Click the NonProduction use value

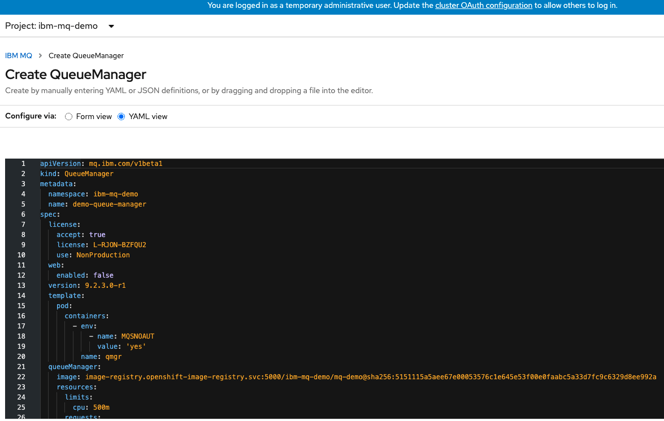[x=103, y=255]
